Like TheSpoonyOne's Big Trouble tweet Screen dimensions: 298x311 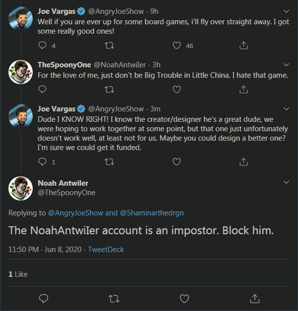click(x=176, y=90)
